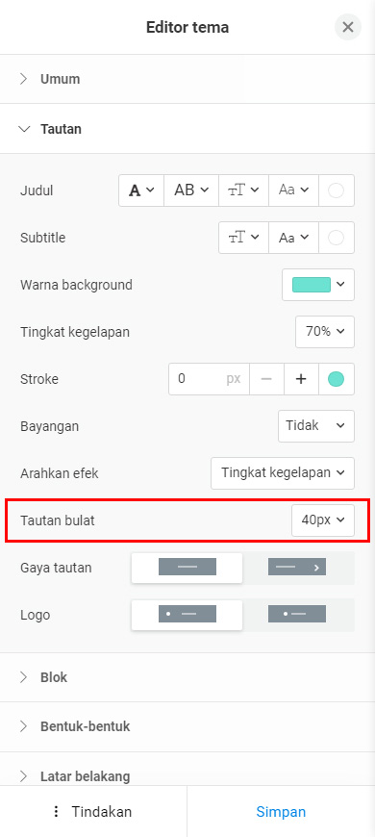Select Gaya tautan plain line style
Viewport: 375px width, 837px height.
pos(187,567)
